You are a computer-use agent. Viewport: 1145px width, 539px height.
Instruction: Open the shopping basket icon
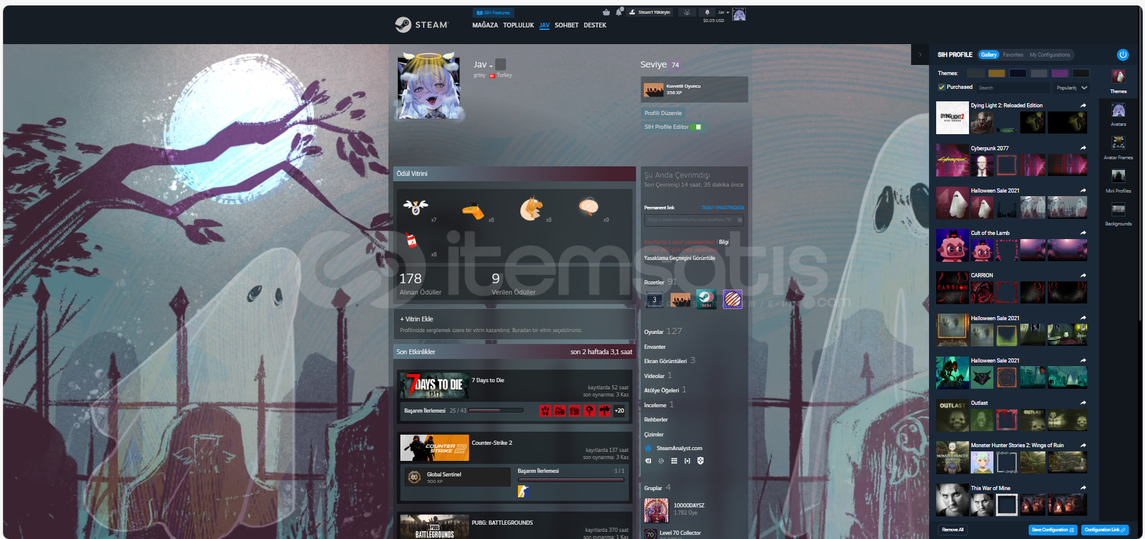tap(606, 13)
